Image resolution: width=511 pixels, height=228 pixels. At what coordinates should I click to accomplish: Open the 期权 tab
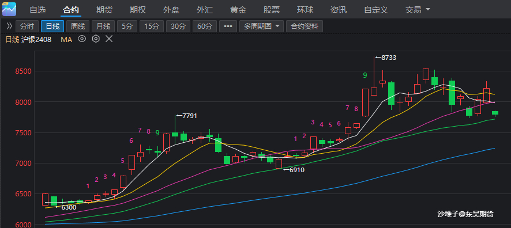point(137,10)
